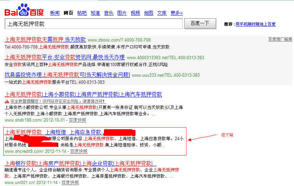The width and height of the screenshot is (294, 186).
Task: View 百度快照 for shdk188.com result
Action: [78, 120]
